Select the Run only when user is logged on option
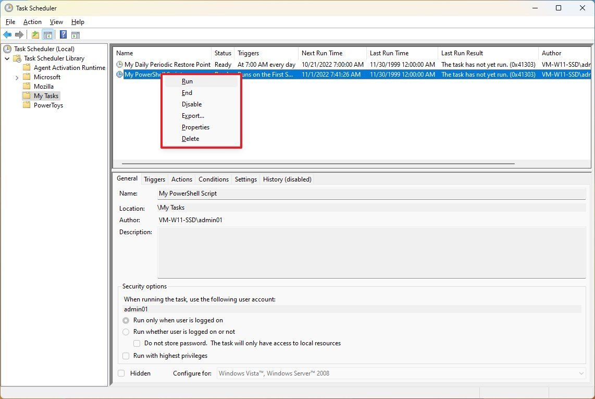This screenshot has width=595, height=399. tap(126, 320)
